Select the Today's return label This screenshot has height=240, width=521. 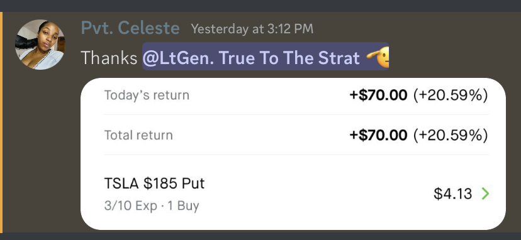(147, 95)
